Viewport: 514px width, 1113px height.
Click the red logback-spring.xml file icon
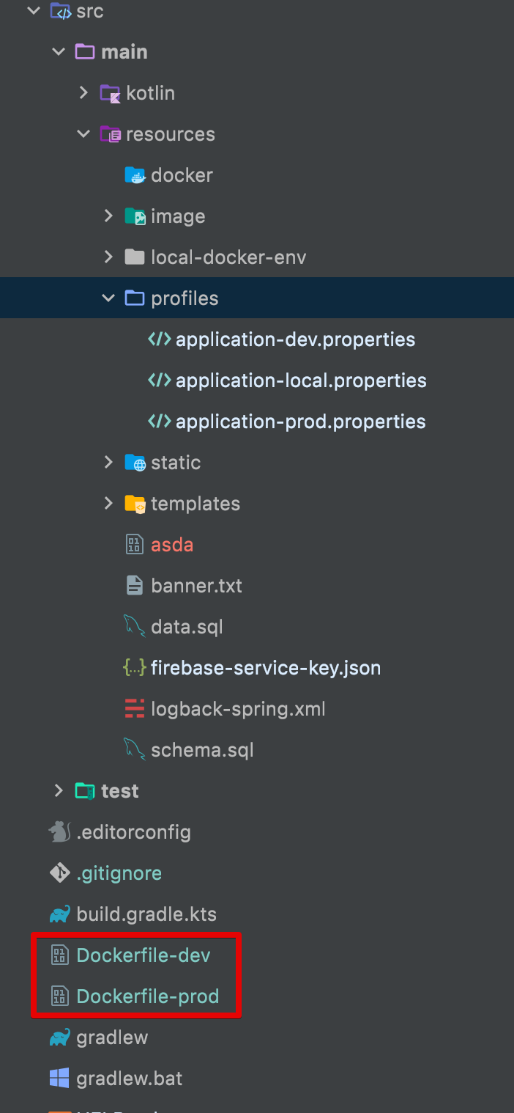135,709
